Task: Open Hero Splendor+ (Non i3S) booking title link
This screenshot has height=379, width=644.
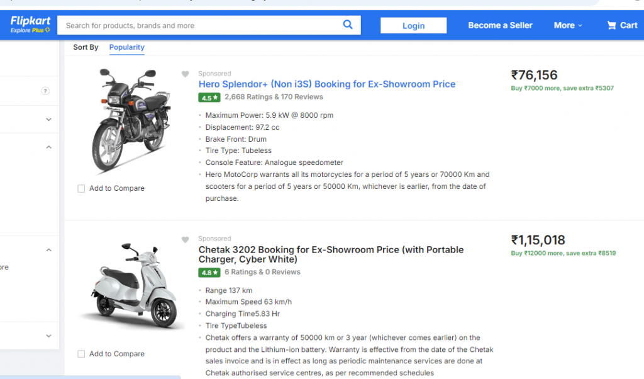Action: [x=326, y=84]
